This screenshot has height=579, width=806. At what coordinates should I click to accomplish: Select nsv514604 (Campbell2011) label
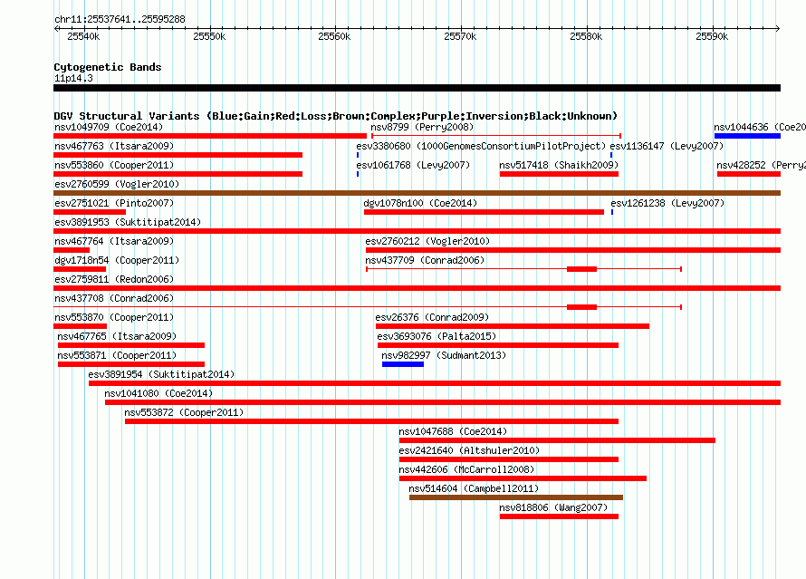pyautogui.click(x=474, y=488)
